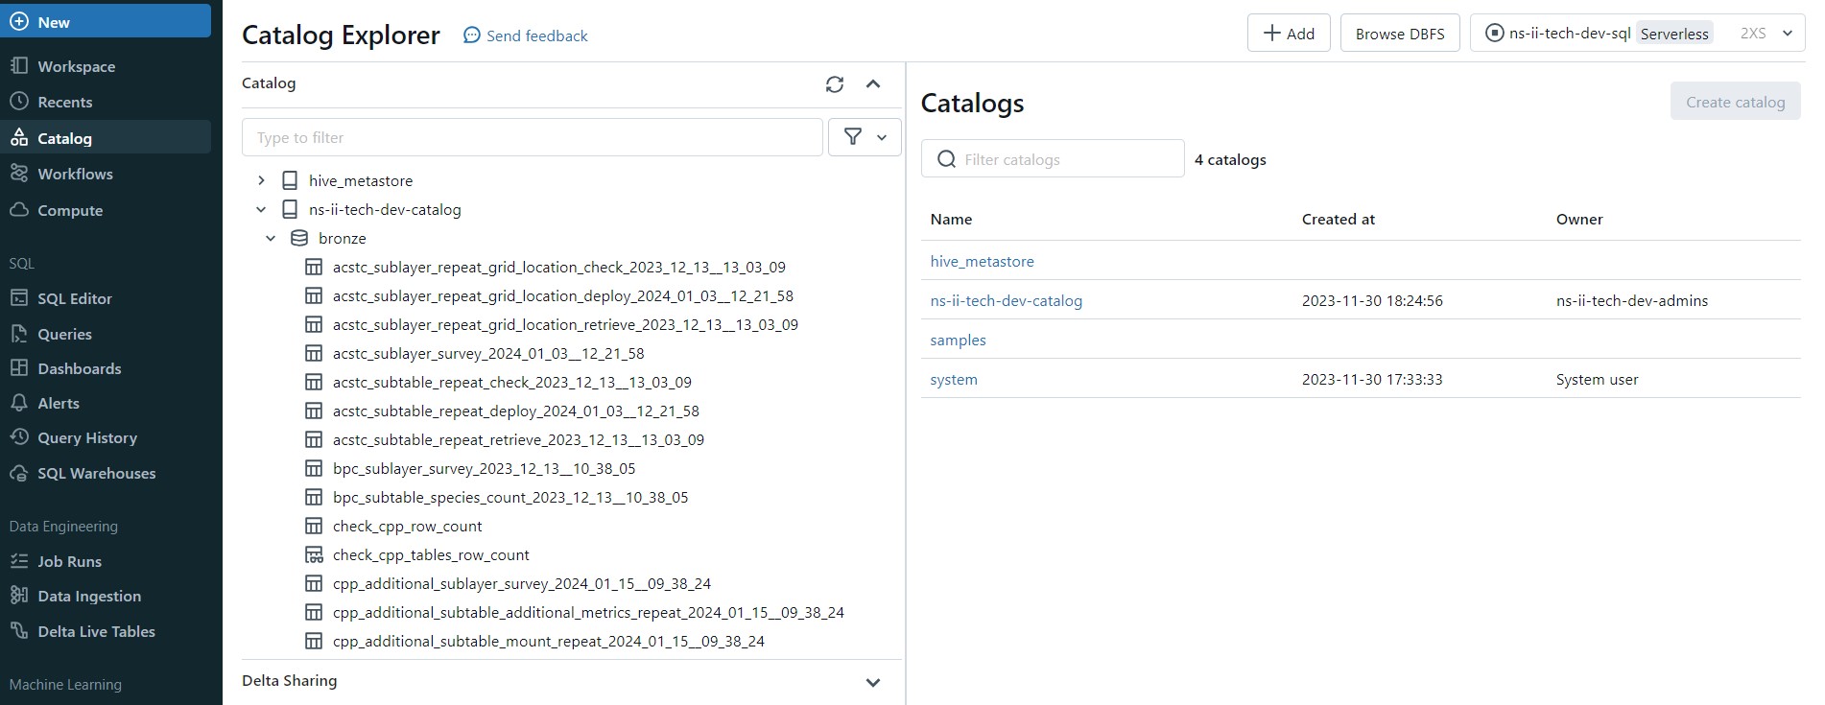Select table acstc_sublayer_repeat_grid_location_retrieve_2023_12_13__13_03_09

pyautogui.click(x=565, y=324)
